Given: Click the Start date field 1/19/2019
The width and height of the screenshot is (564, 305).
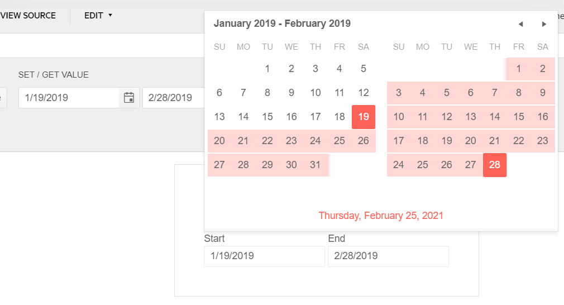Looking at the screenshot, I should [264, 256].
